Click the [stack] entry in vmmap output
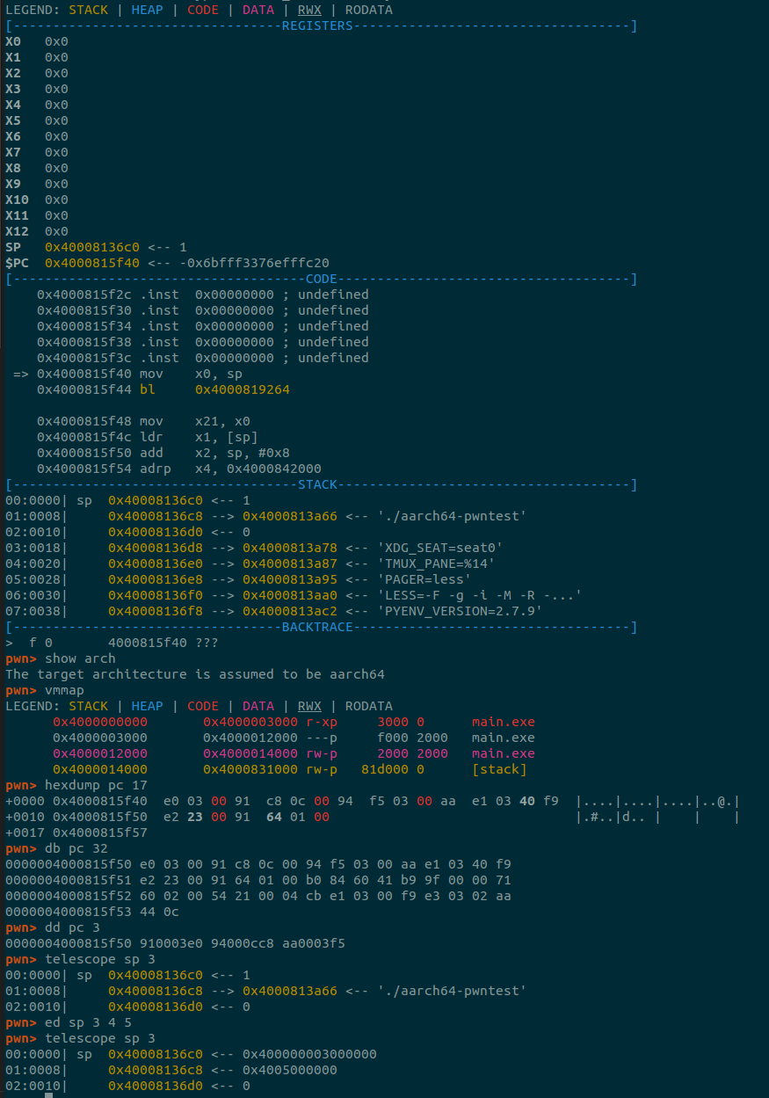The image size is (769, 1098). click(x=499, y=769)
